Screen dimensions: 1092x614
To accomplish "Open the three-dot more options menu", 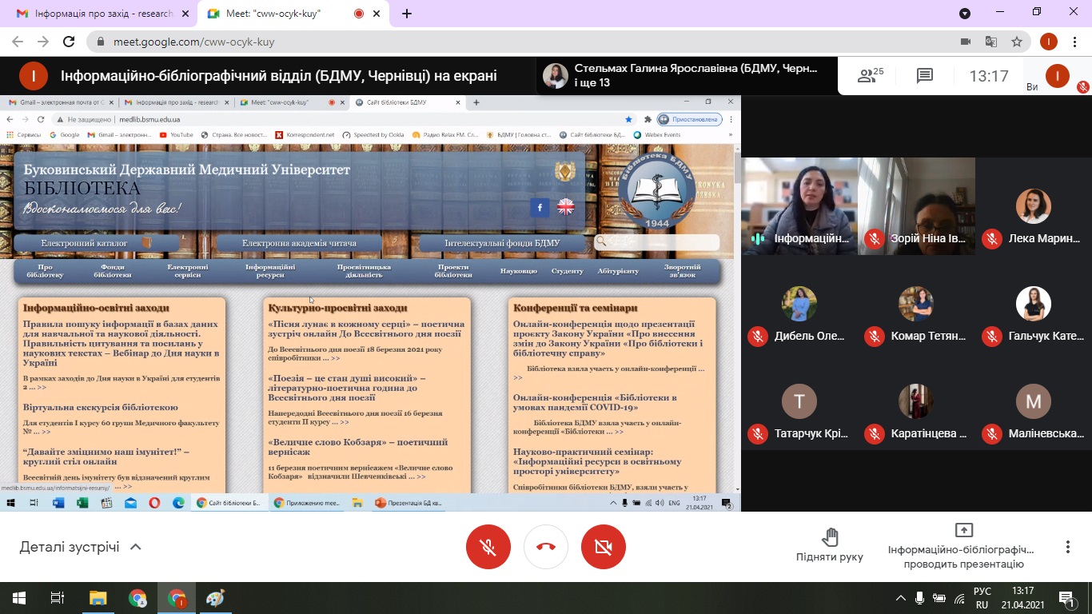I will (1067, 547).
